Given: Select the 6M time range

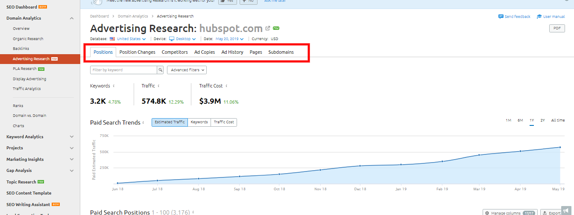Looking at the screenshot, I should click(x=520, y=120).
